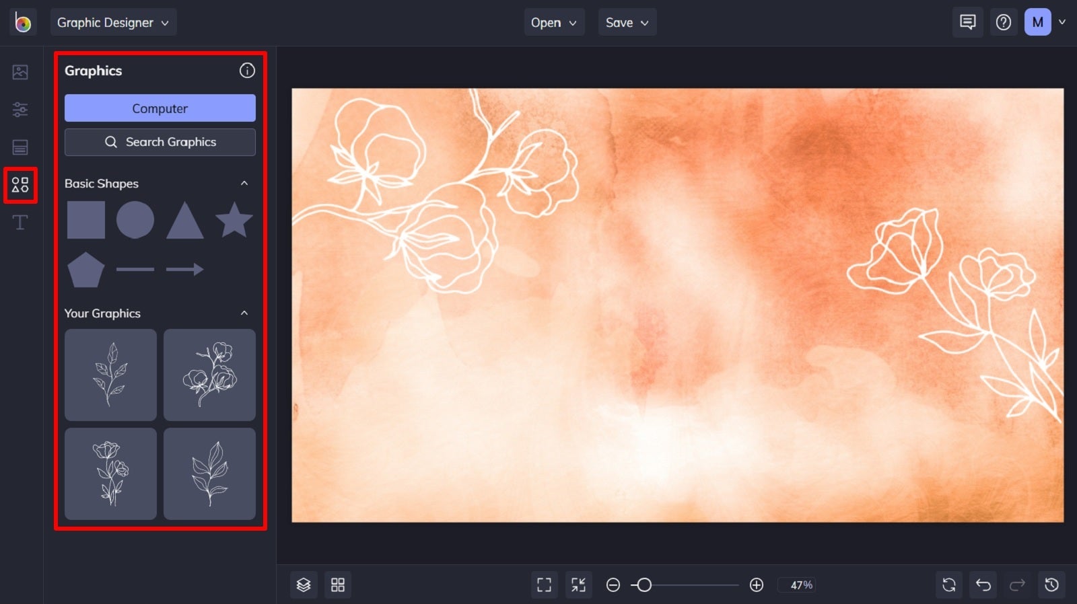This screenshot has width=1077, height=604.
Task: Click the fit to screen icon
Action: 544,584
